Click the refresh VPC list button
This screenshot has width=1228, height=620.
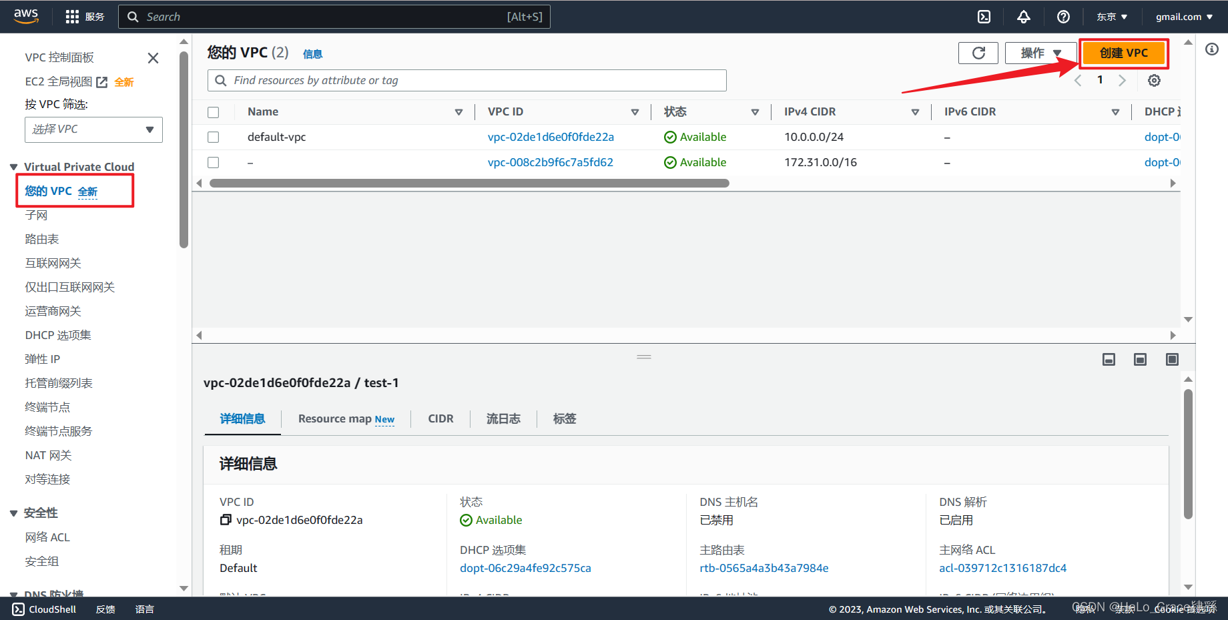(978, 53)
